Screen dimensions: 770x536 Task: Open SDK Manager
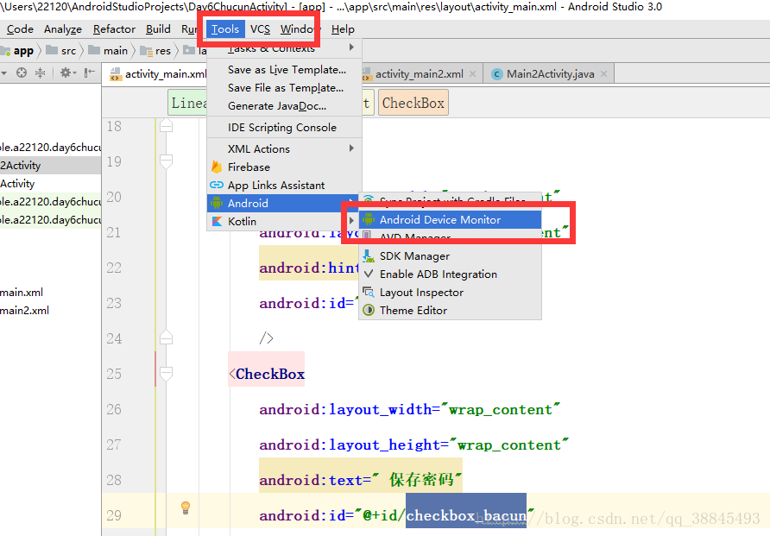click(451, 256)
